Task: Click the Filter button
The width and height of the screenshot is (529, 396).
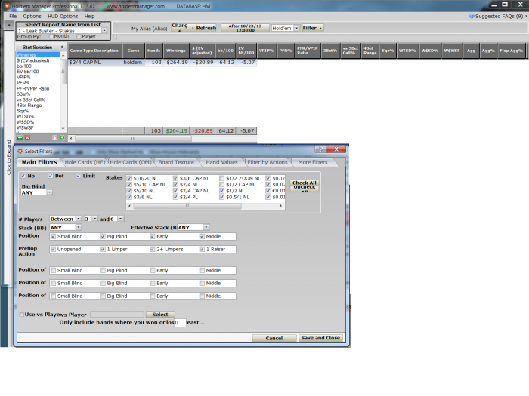Action: (x=312, y=29)
